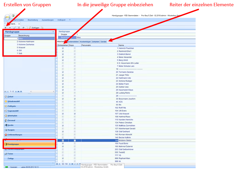Click horizontal scrollbar under group list

click(42, 91)
